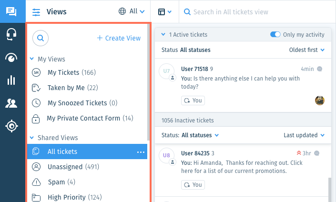The height and width of the screenshot is (202, 336).
Task: Open the headset support icon in sidebar
Action: 11,34
